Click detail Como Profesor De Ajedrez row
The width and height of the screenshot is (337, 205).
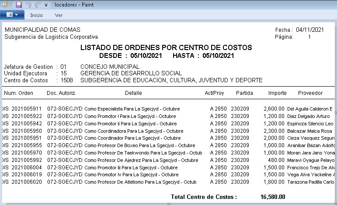pos(141,160)
